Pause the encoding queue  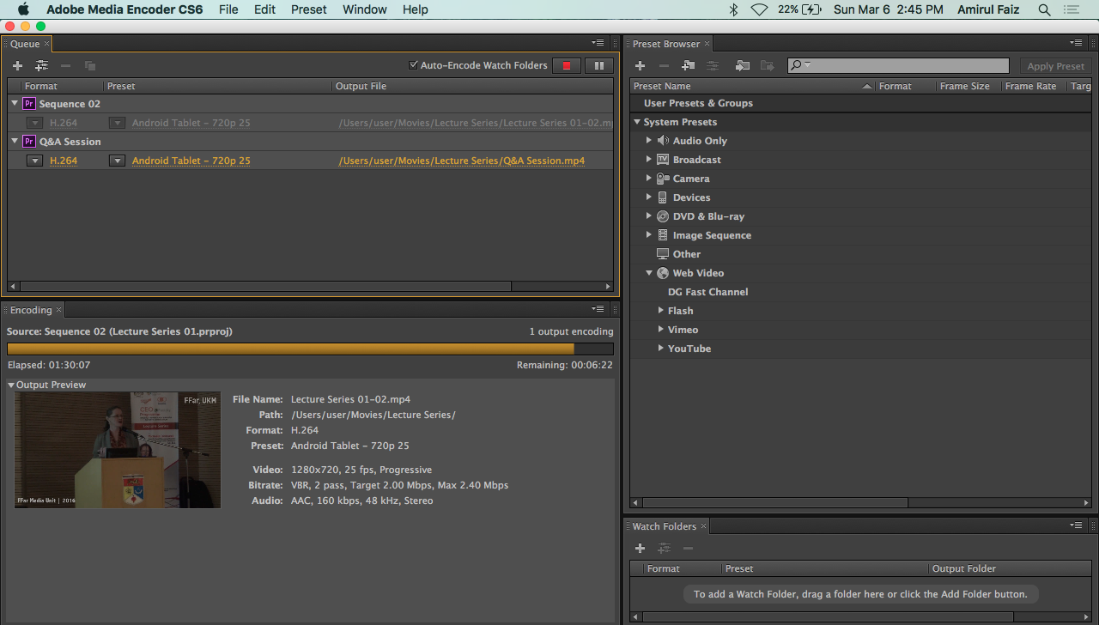599,65
